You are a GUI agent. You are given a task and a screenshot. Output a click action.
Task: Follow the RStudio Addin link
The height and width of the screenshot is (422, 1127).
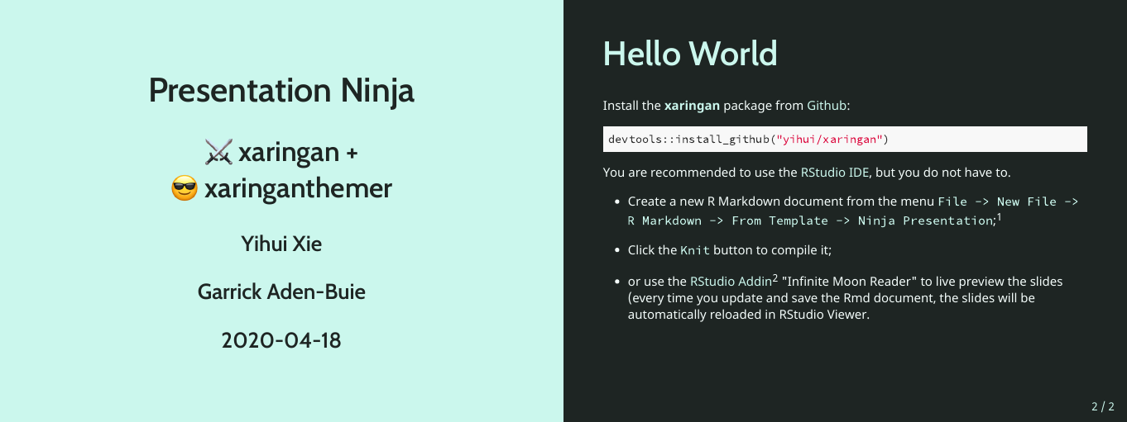point(731,282)
